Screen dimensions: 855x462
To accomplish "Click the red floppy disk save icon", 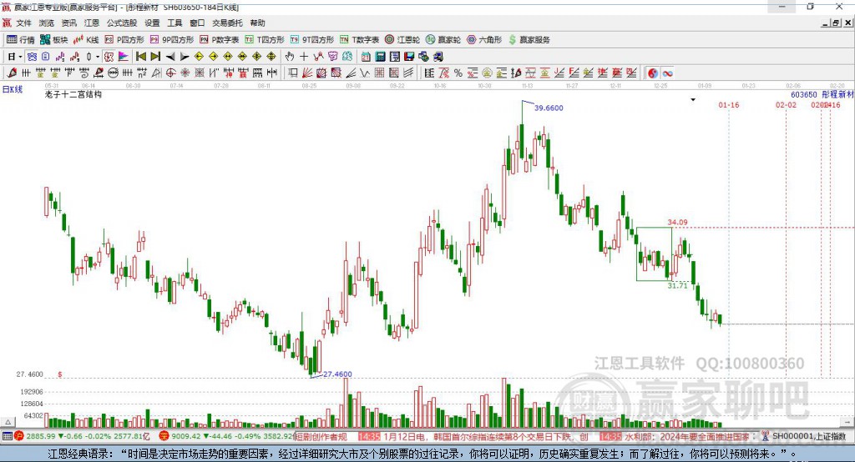I will point(409,57).
